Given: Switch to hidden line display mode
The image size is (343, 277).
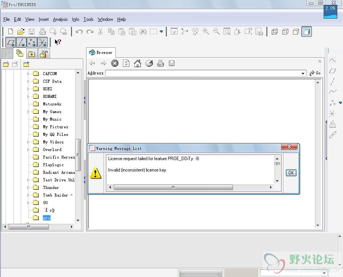Looking at the screenshot, I should (285, 32).
